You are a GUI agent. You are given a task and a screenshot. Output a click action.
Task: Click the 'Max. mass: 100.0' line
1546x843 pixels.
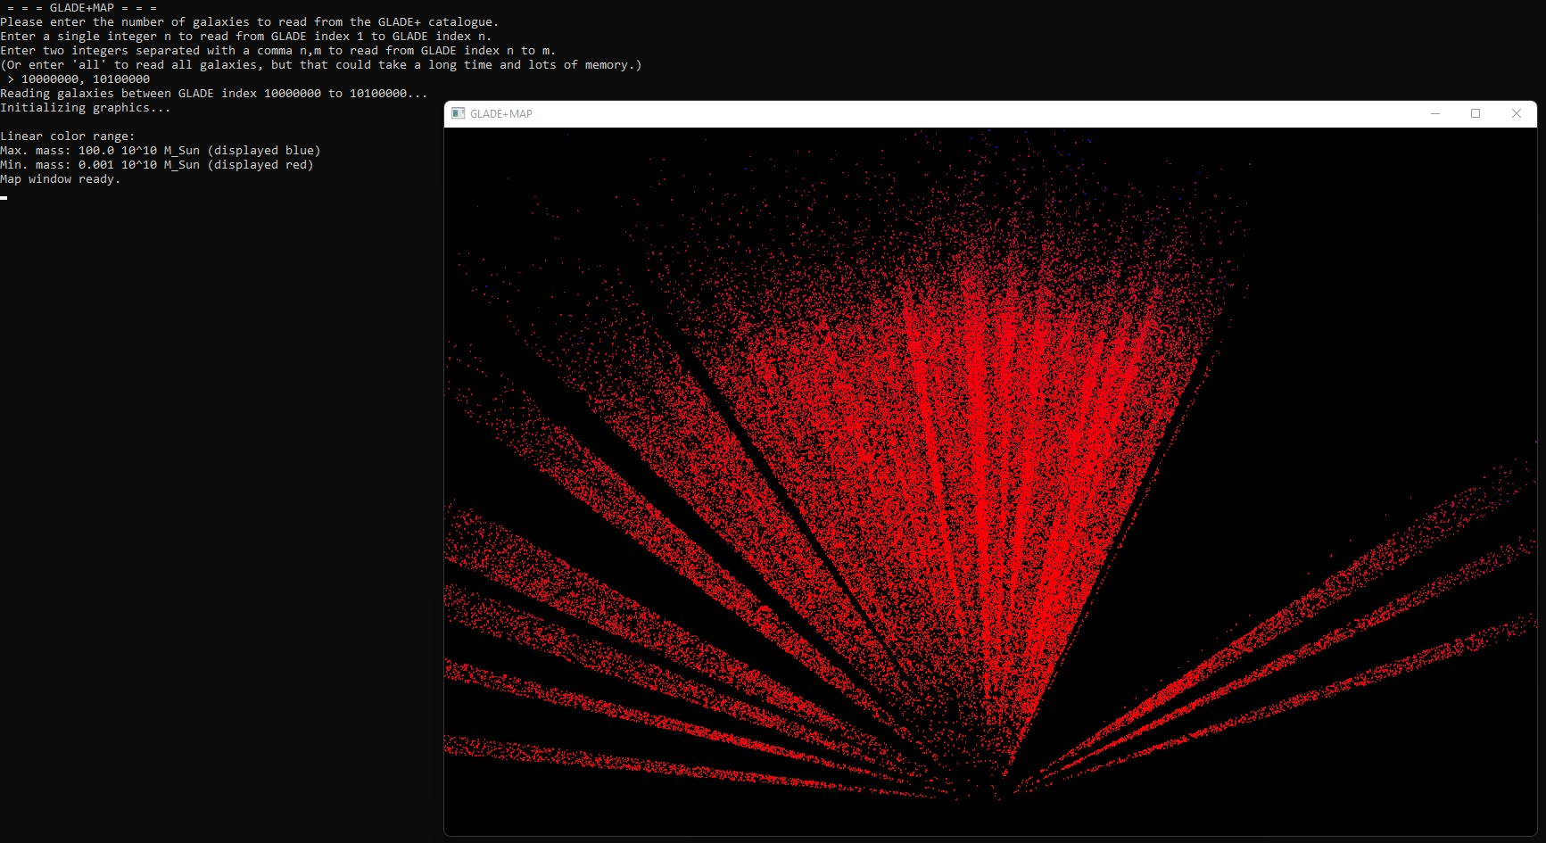[x=161, y=151]
